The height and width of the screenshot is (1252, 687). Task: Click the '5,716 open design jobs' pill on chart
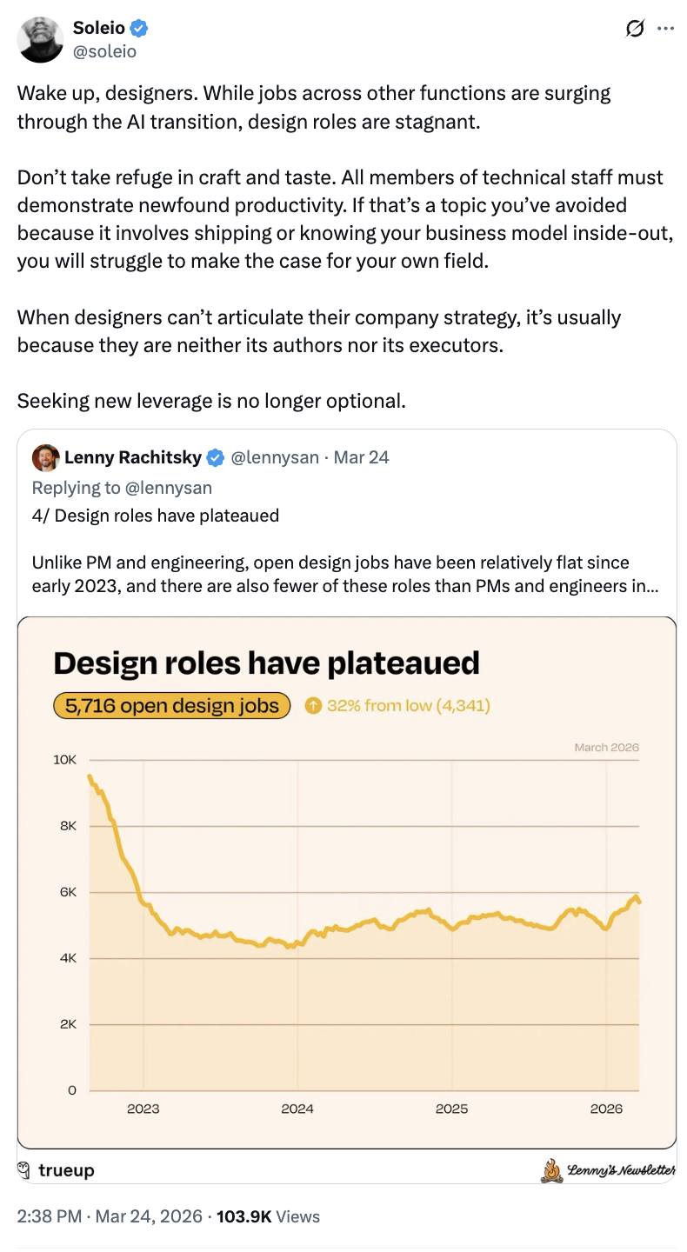click(171, 705)
